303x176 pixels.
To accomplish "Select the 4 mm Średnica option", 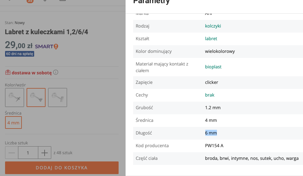I will pyautogui.click(x=13, y=123).
